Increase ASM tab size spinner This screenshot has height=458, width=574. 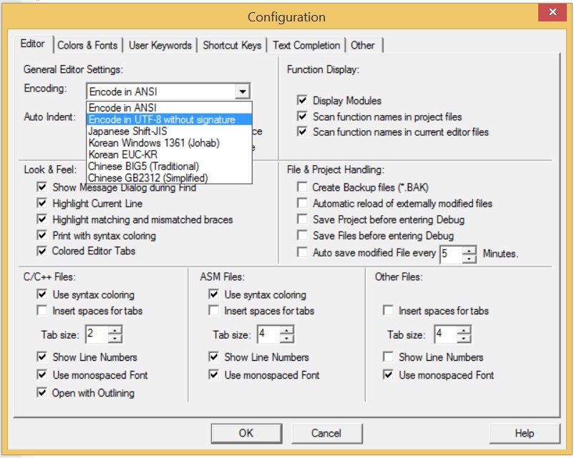[286, 330]
